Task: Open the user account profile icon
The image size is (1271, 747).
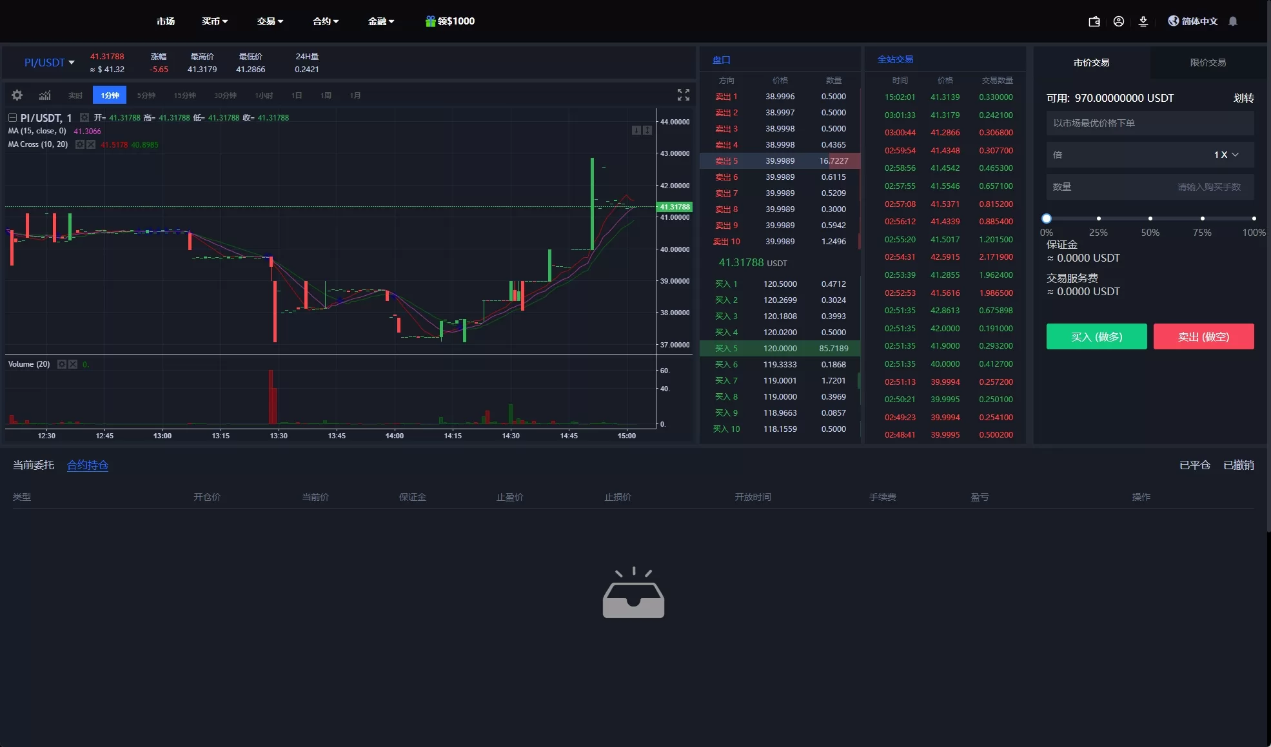Action: point(1119,21)
